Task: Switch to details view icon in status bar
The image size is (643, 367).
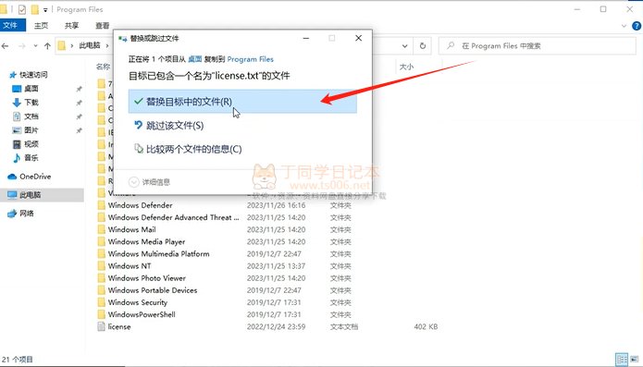Action: [622, 360]
